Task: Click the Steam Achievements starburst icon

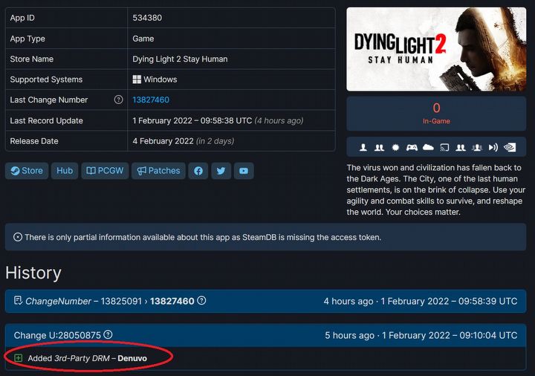Action: (395, 147)
